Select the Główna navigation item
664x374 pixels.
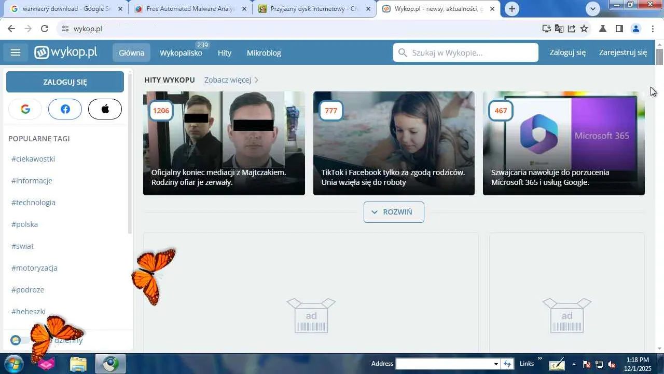point(131,52)
